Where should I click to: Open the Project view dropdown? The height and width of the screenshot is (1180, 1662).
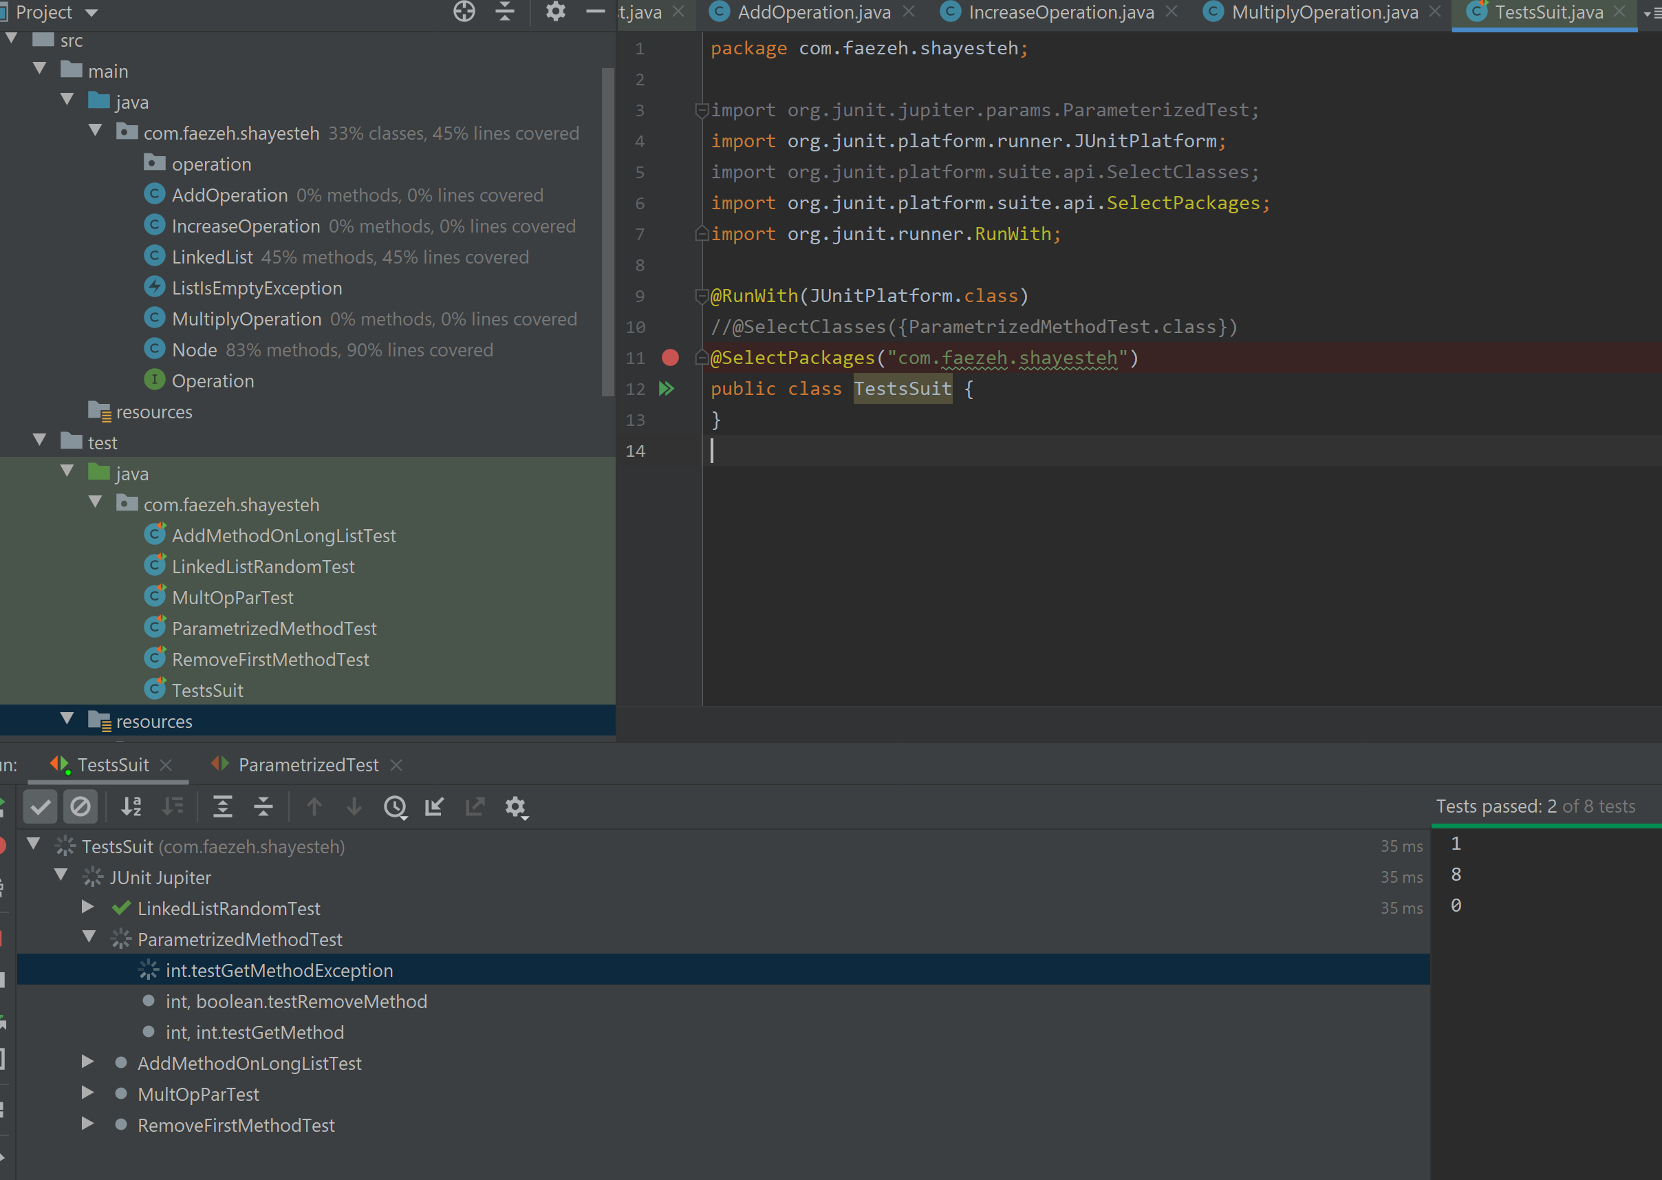91,12
